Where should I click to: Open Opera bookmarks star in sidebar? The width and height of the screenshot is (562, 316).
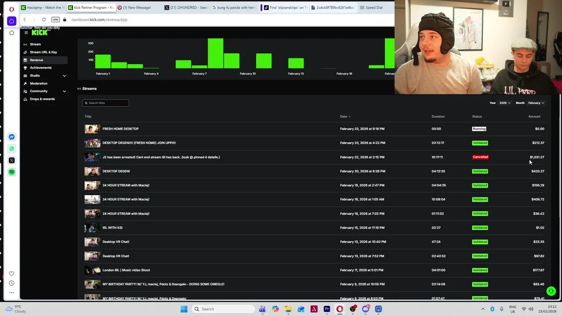[11, 33]
